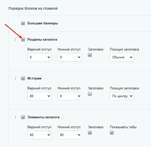Uncheck the Большие баннеры checkbox
This screenshot has height=147, width=151.
click(23, 23)
